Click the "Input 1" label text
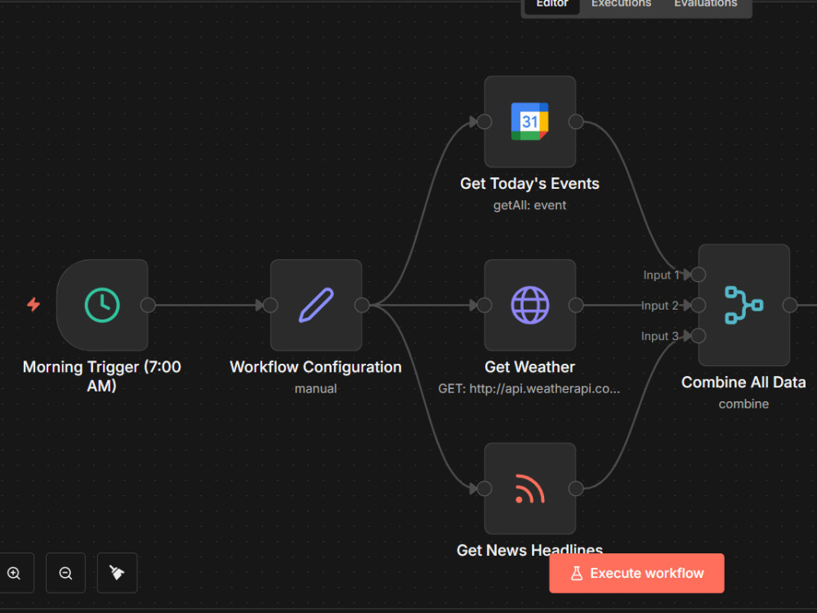The width and height of the screenshot is (817, 613). pyautogui.click(x=661, y=275)
